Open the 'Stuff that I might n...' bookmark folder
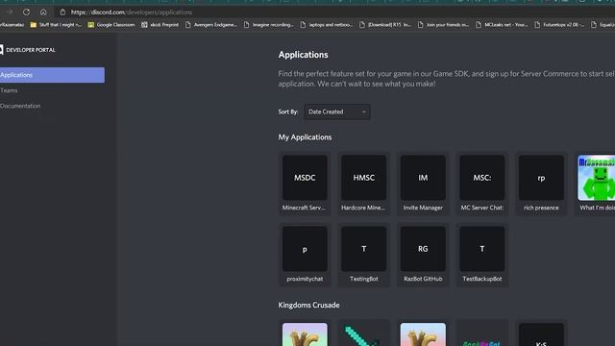The height and width of the screenshot is (346, 615). pyautogui.click(x=56, y=25)
